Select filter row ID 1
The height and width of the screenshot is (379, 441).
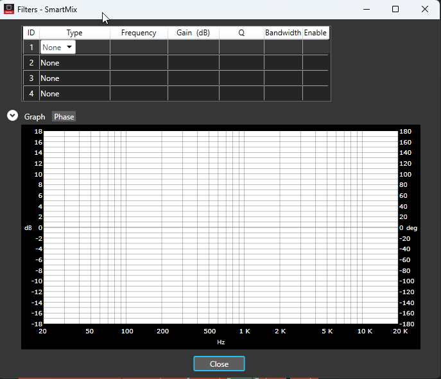[31, 48]
